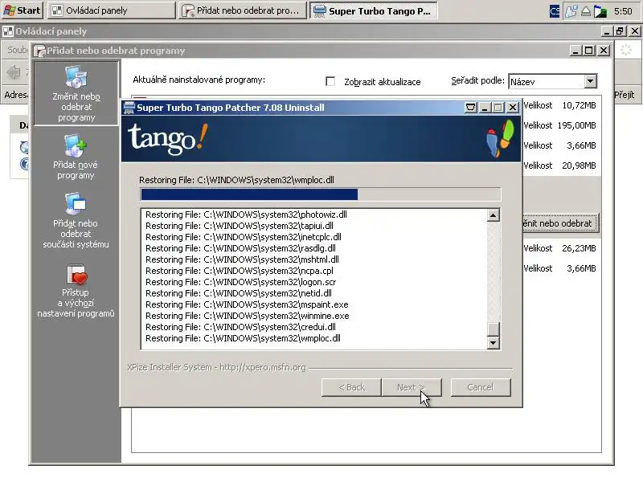
Task: Select Změnit nebo odebrat programy sidebar icon
Action: (x=76, y=94)
